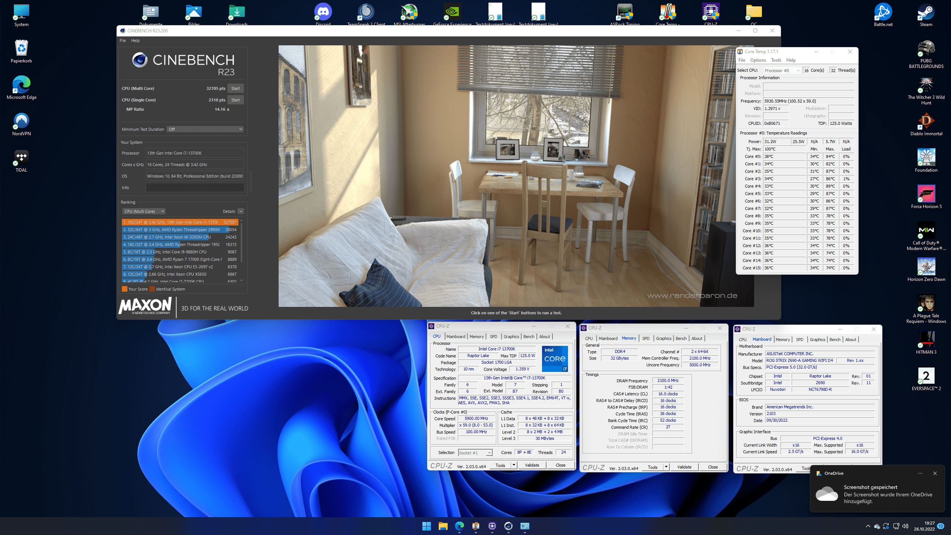Screen dimensions: 951x535
Task: Click Close in CPU-Z Memory window
Action: (713, 467)
